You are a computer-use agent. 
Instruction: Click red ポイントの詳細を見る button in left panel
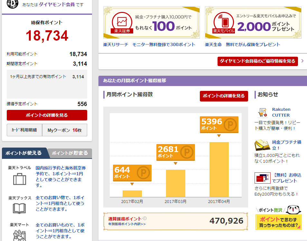pyautogui.click(x=47, y=115)
